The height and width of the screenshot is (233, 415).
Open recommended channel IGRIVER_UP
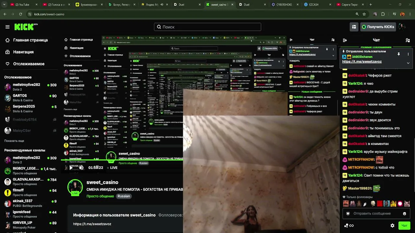[30, 225]
